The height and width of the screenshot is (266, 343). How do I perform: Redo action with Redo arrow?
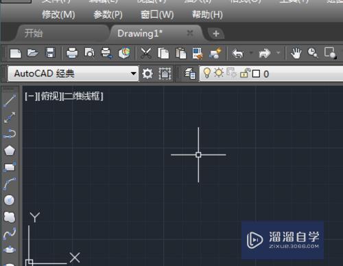pos(265,54)
